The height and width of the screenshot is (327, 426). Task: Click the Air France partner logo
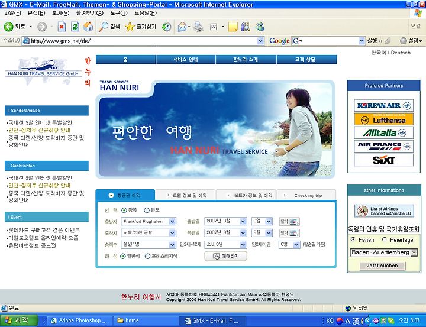pyautogui.click(x=383, y=147)
